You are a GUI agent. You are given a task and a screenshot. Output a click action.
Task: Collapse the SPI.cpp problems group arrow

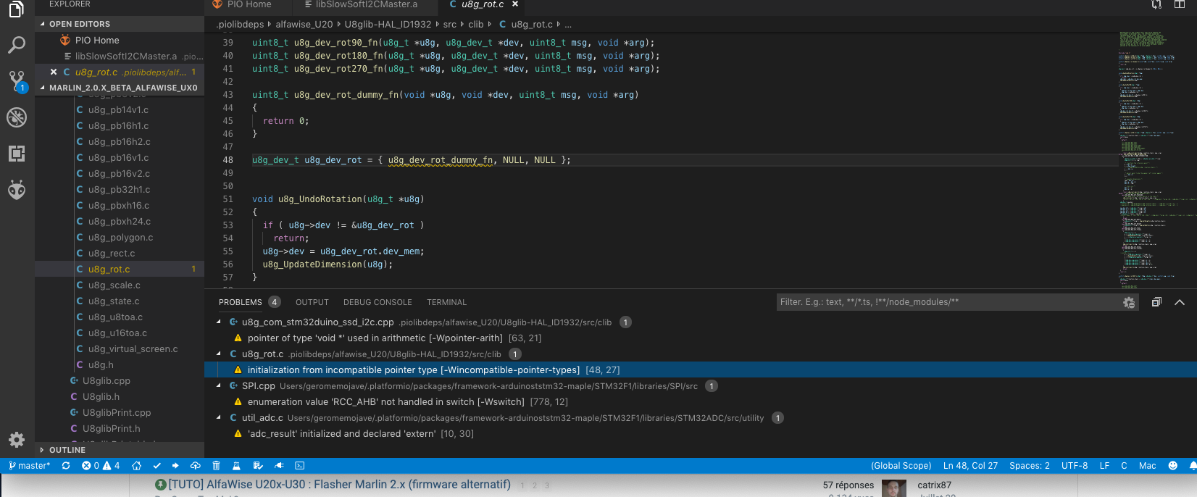click(219, 386)
